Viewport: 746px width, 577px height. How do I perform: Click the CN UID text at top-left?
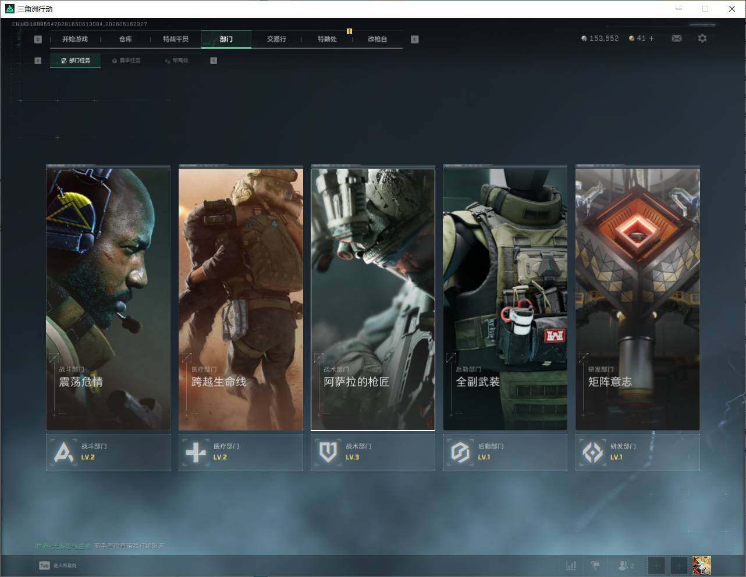tap(80, 24)
